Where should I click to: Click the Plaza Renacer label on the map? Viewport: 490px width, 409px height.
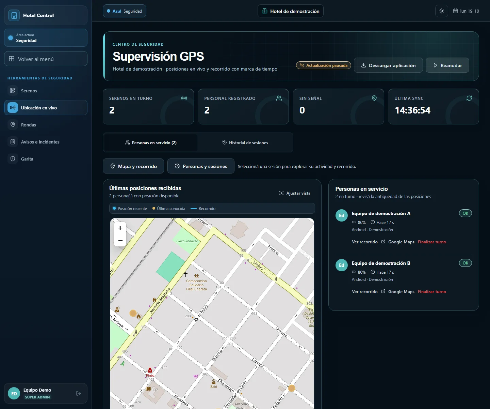(x=187, y=241)
